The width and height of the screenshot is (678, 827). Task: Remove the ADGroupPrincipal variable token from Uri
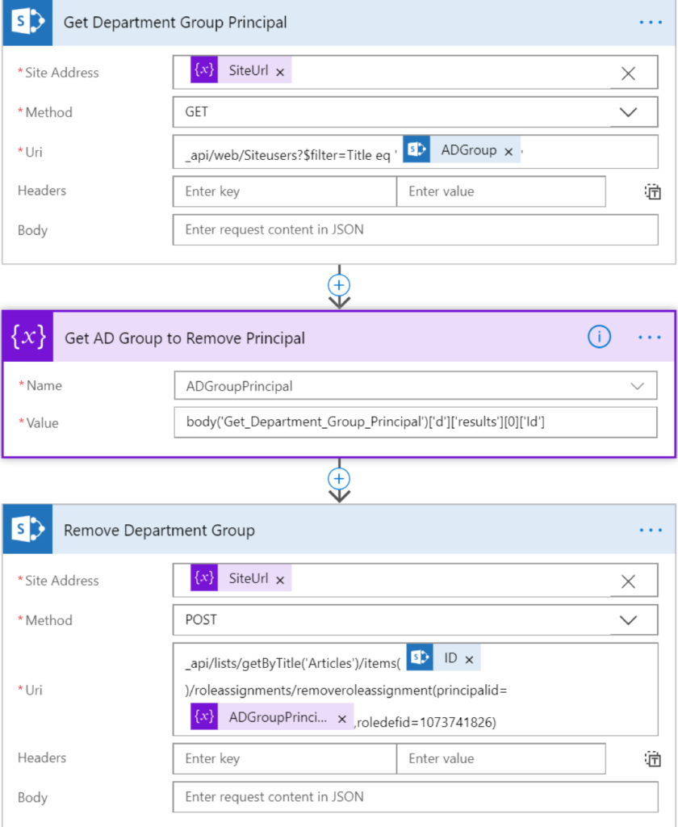tap(341, 718)
